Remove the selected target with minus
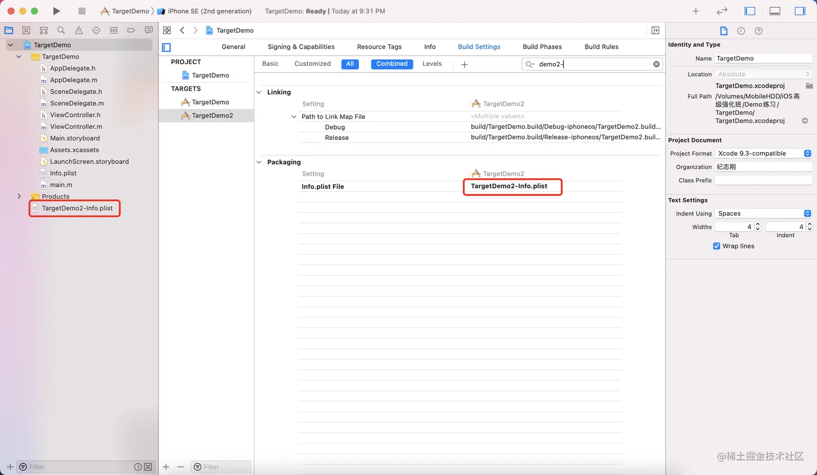Viewport: 817px width, 475px height. [x=180, y=467]
